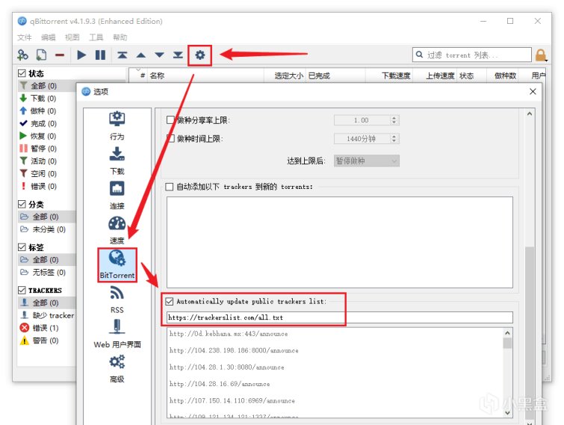Viewport: 564px width, 425px height.
Task: Open the 帮助 menu
Action: [120, 37]
